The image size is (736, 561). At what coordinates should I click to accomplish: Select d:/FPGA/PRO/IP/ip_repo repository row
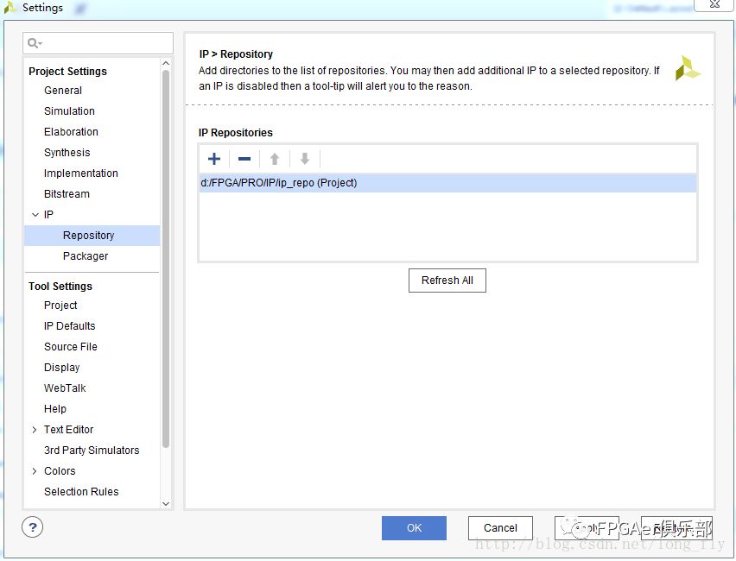coord(447,183)
